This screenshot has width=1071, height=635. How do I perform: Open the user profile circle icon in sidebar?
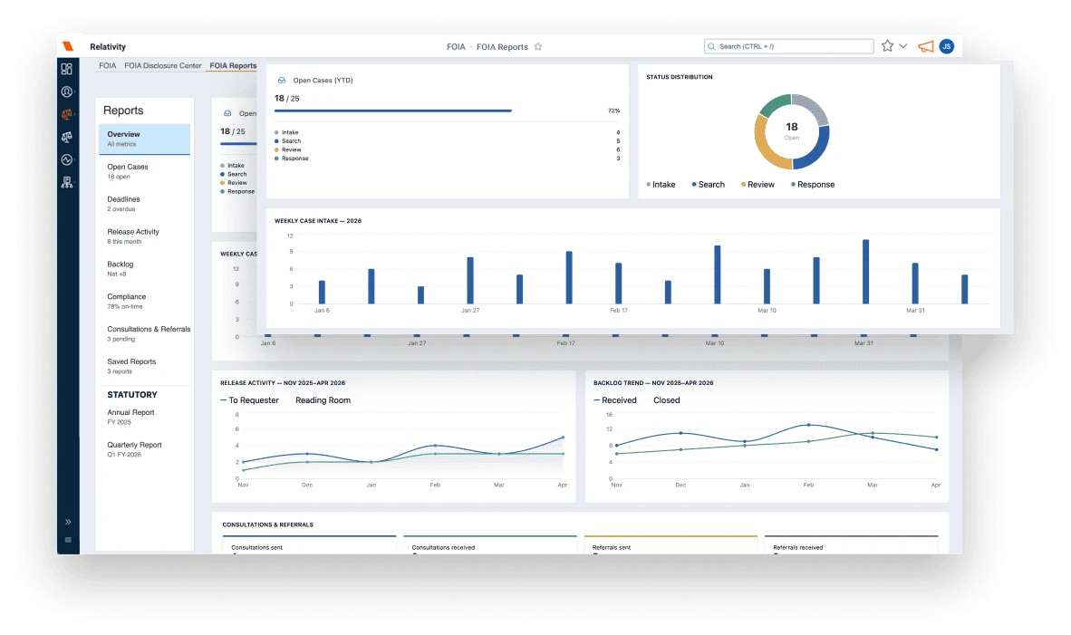click(x=67, y=91)
